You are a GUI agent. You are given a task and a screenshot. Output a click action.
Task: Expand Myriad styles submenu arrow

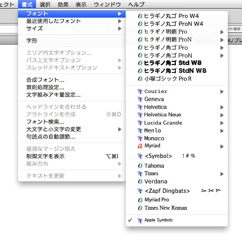tap(222, 147)
